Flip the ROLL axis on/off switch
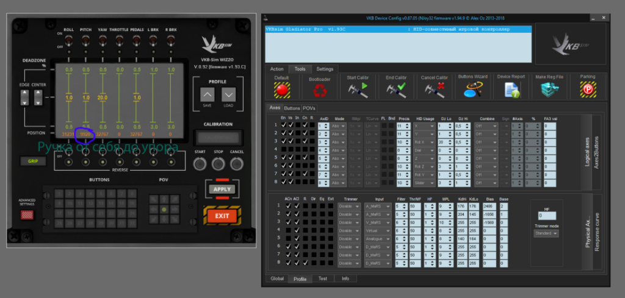The height and width of the screenshot is (298, 625). 68,40
